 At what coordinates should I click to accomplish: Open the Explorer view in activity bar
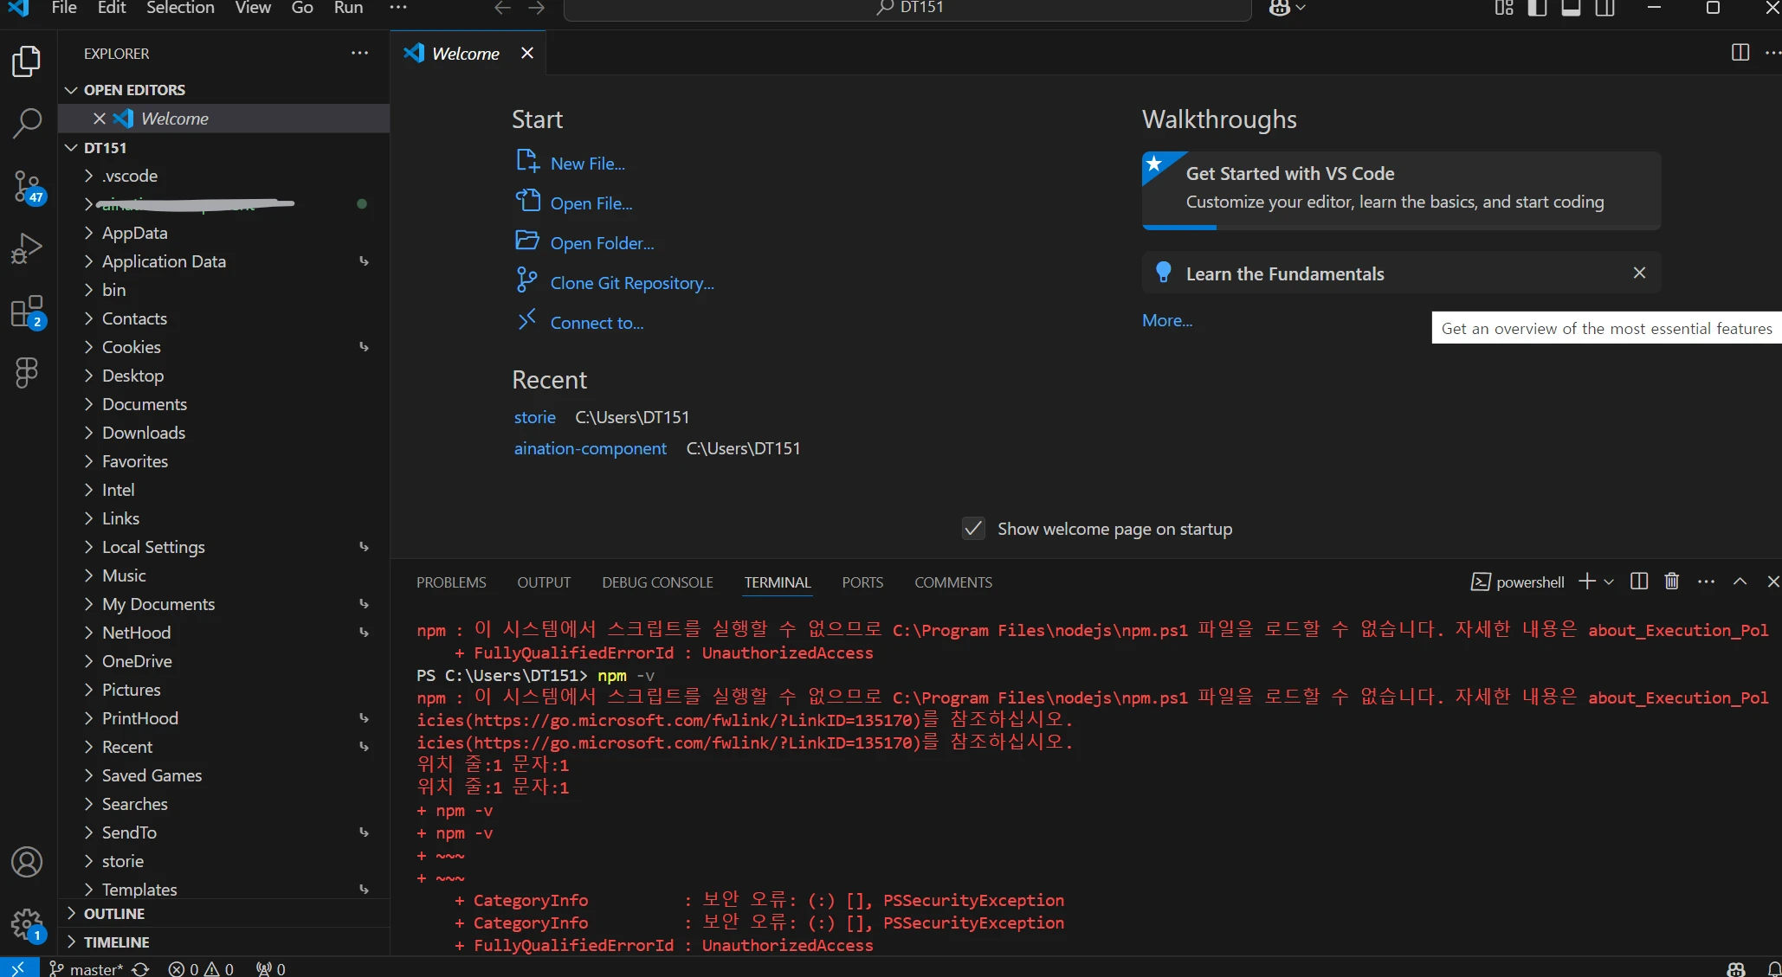click(x=27, y=61)
